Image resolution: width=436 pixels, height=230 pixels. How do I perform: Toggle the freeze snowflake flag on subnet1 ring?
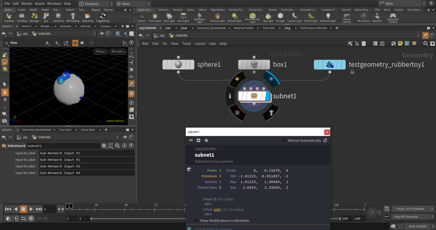[237, 113]
